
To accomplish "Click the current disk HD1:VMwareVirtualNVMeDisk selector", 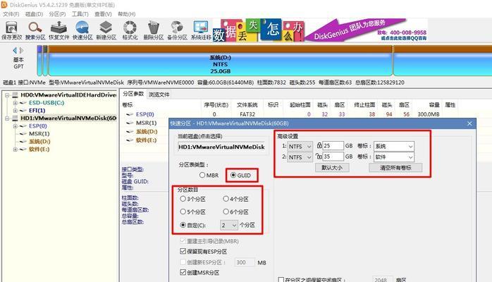I will click(221, 147).
